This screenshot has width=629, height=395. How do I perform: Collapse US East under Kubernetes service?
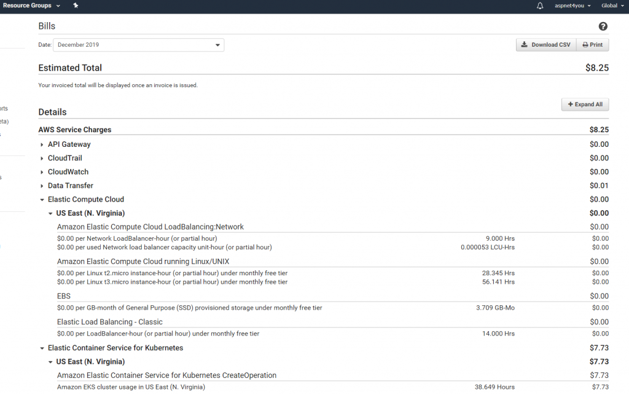pyautogui.click(x=50, y=362)
